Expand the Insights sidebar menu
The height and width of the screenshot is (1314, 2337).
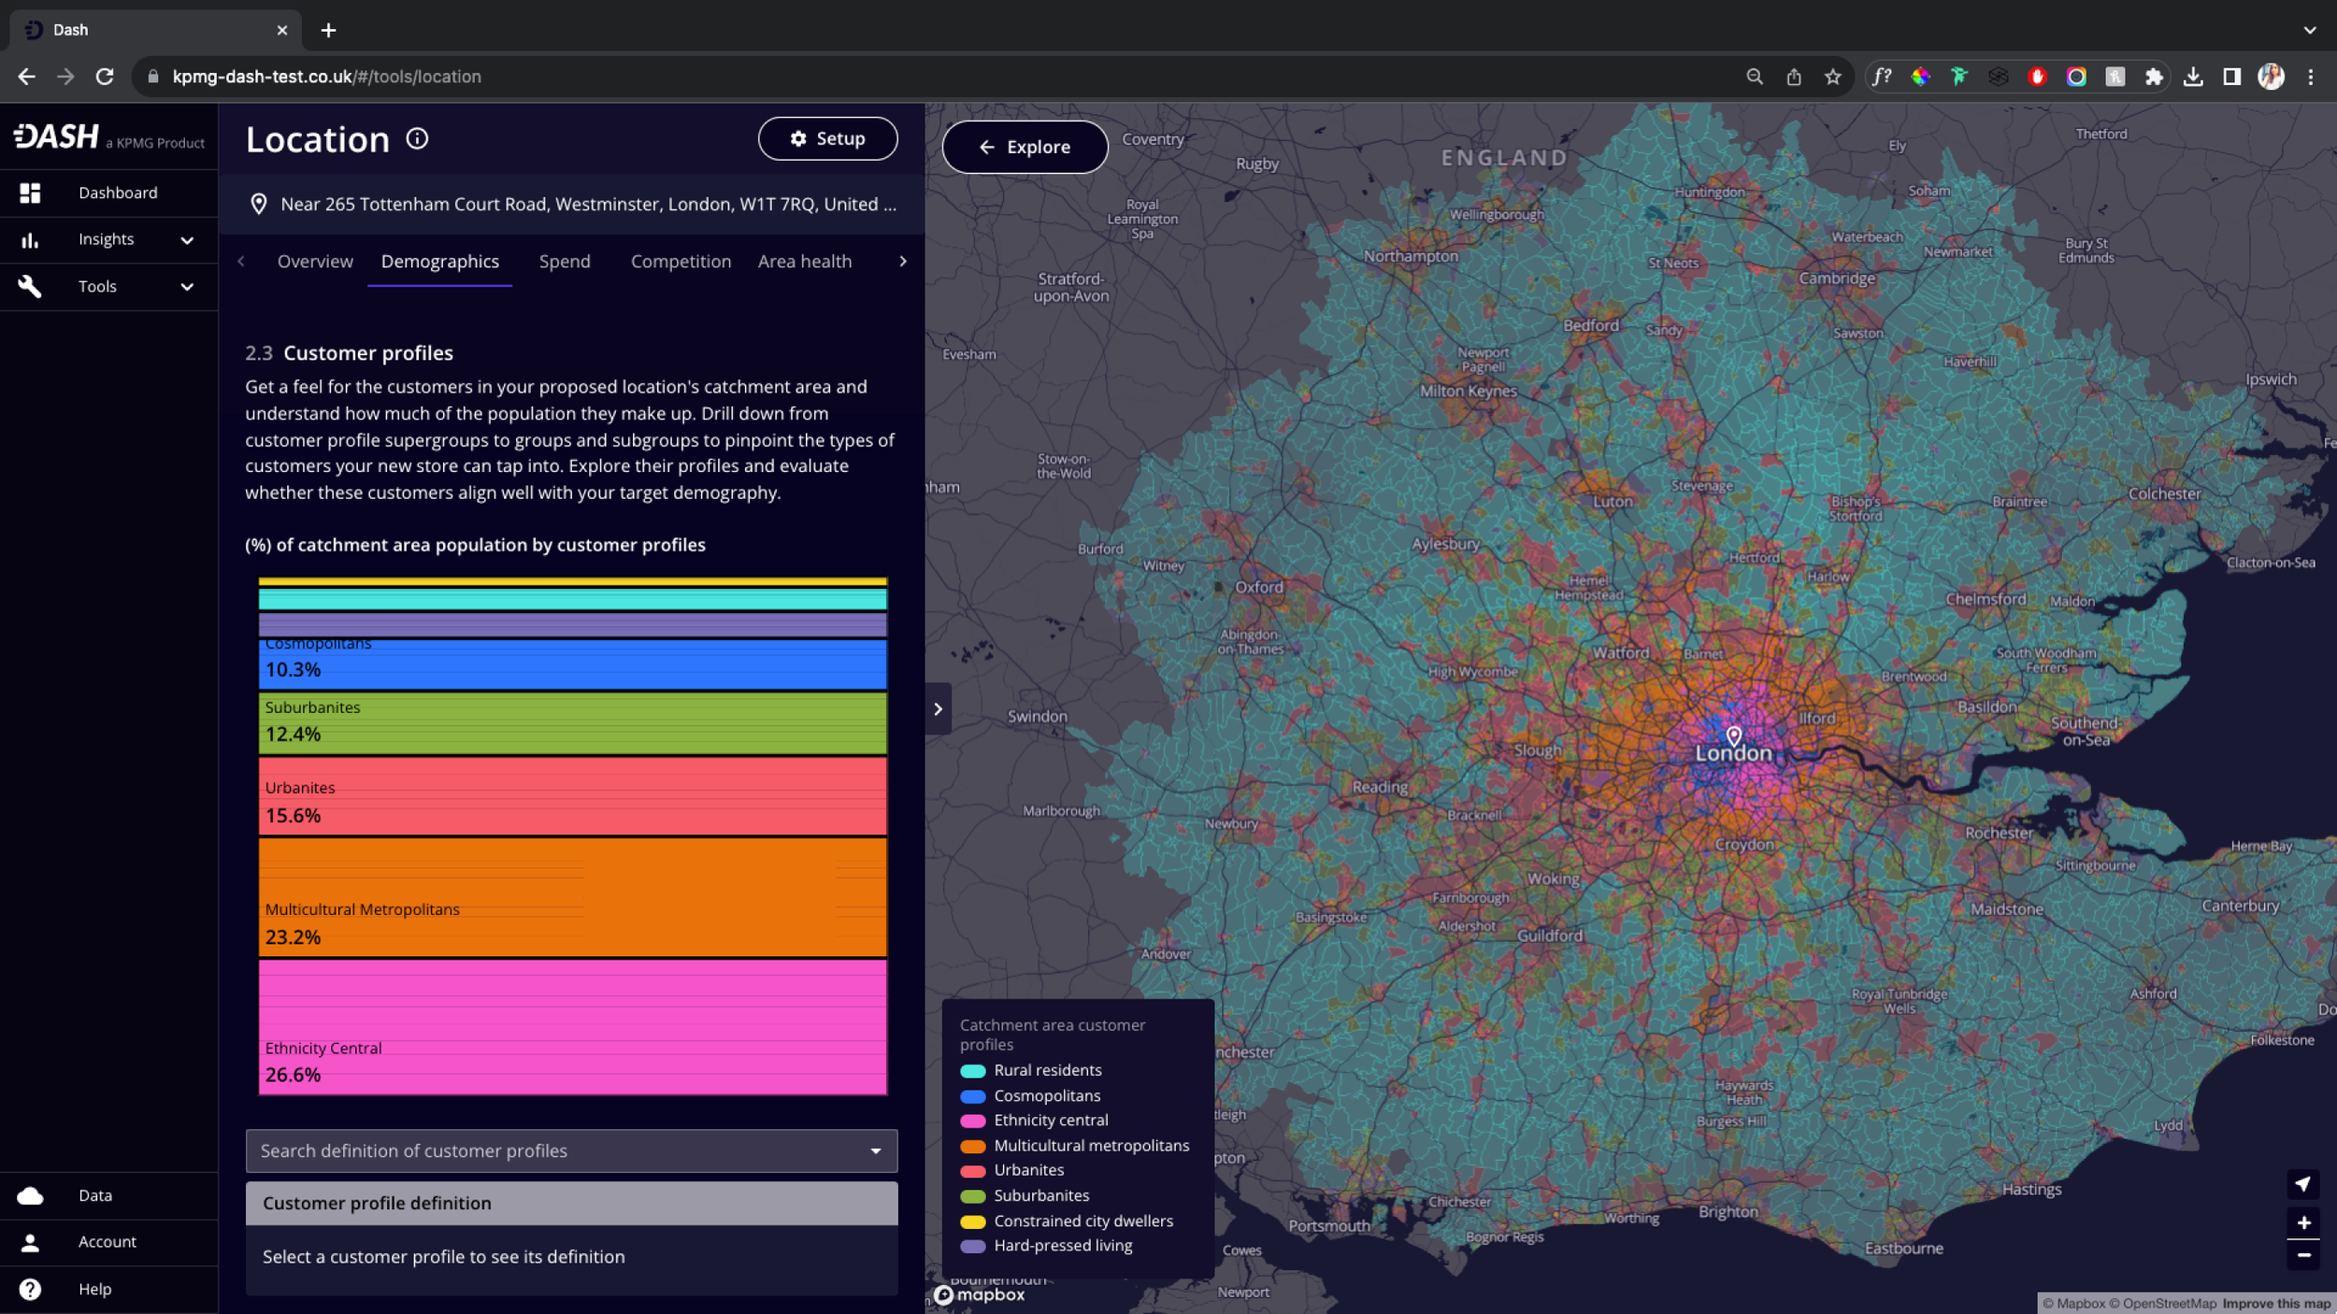click(x=186, y=240)
